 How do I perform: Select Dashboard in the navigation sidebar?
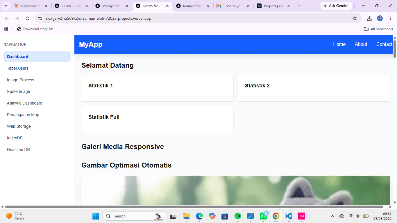(x=37, y=57)
